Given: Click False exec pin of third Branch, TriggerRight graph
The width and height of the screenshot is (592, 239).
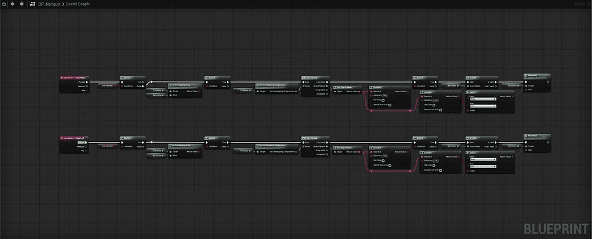Looking at the screenshot, I should [436, 87].
